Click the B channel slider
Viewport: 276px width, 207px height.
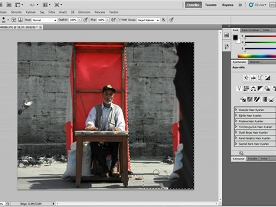point(260,49)
